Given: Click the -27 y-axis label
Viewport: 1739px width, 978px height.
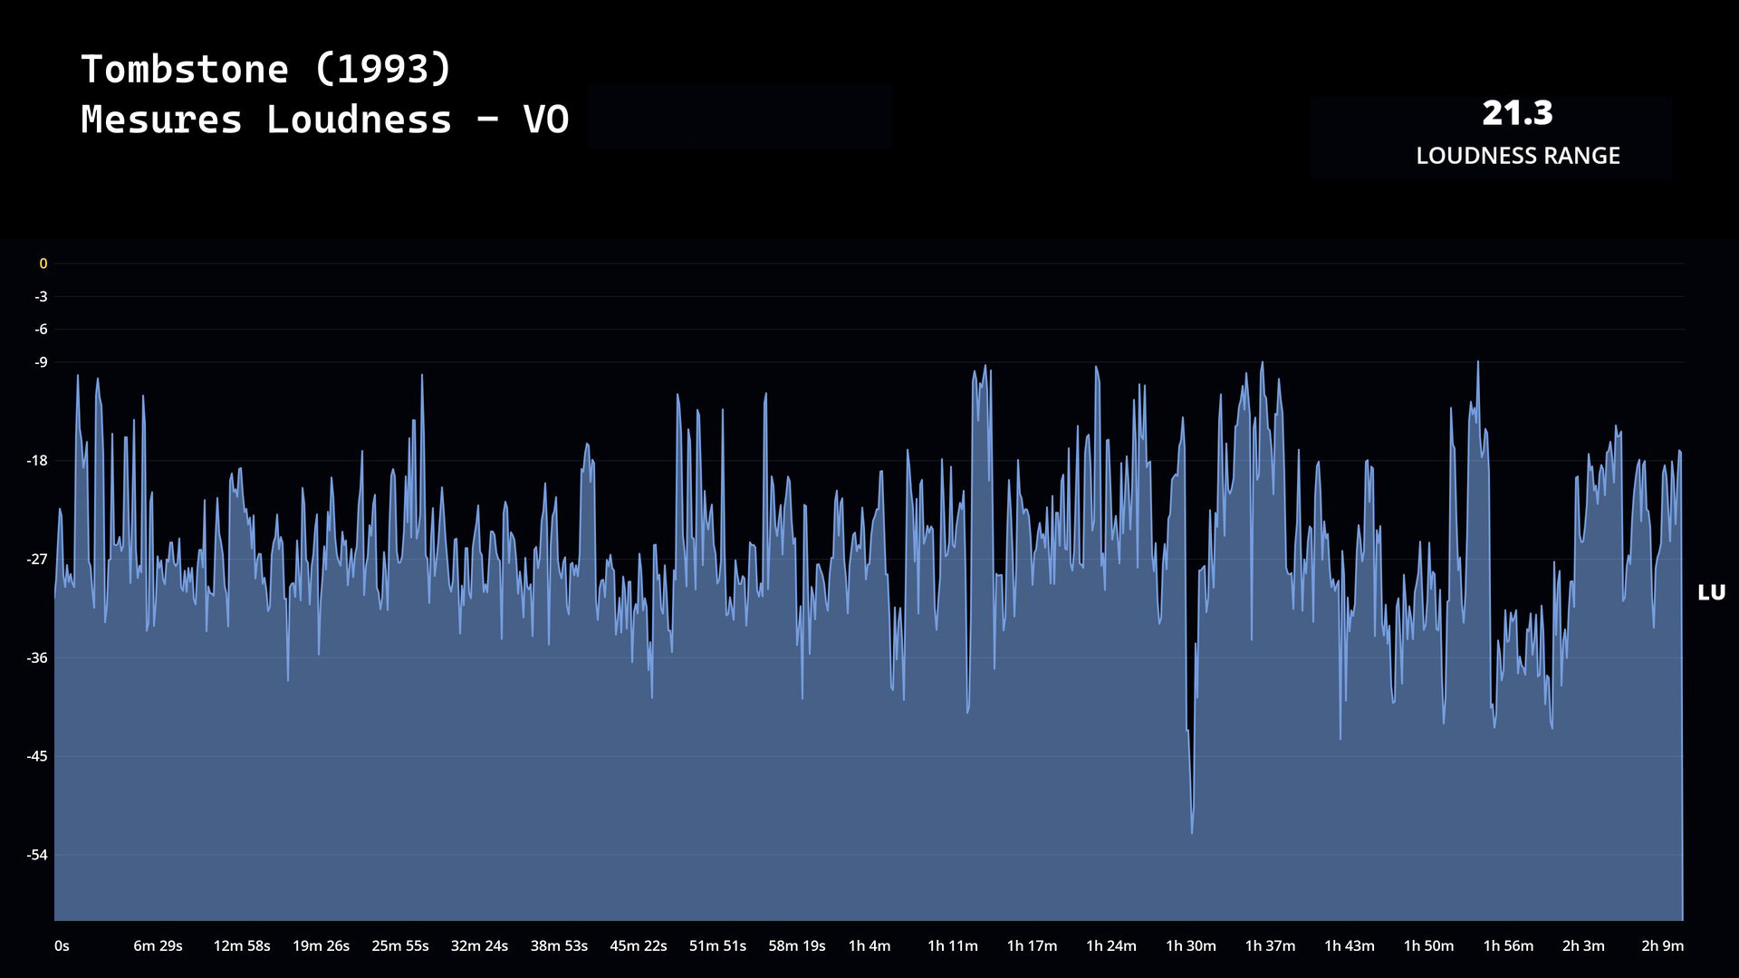Looking at the screenshot, I should pos(37,559).
